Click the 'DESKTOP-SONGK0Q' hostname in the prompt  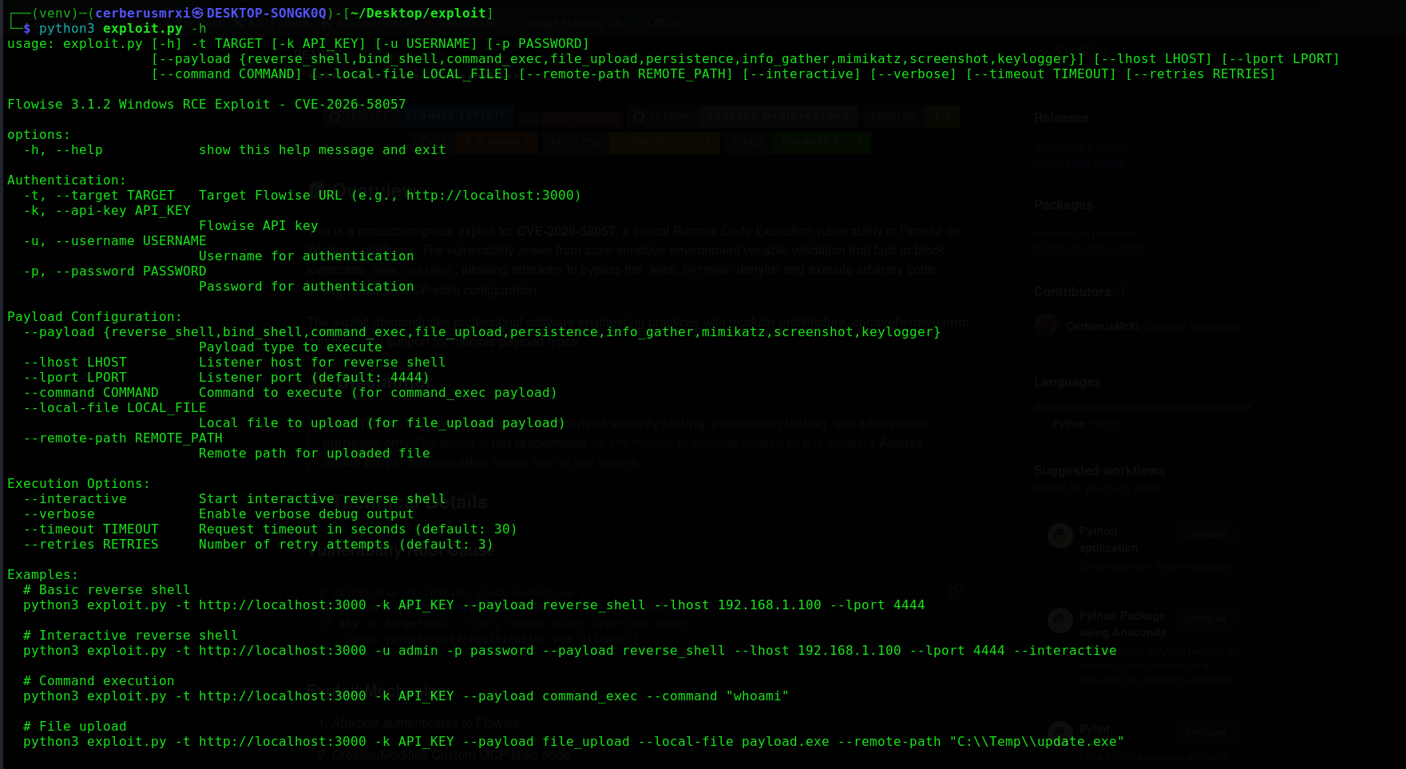pyautogui.click(x=267, y=14)
